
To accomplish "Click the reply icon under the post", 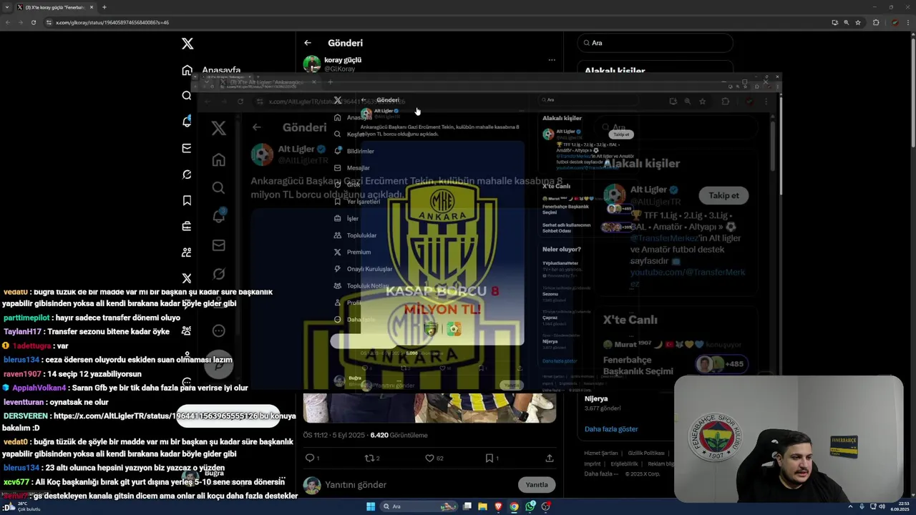I will point(310,458).
